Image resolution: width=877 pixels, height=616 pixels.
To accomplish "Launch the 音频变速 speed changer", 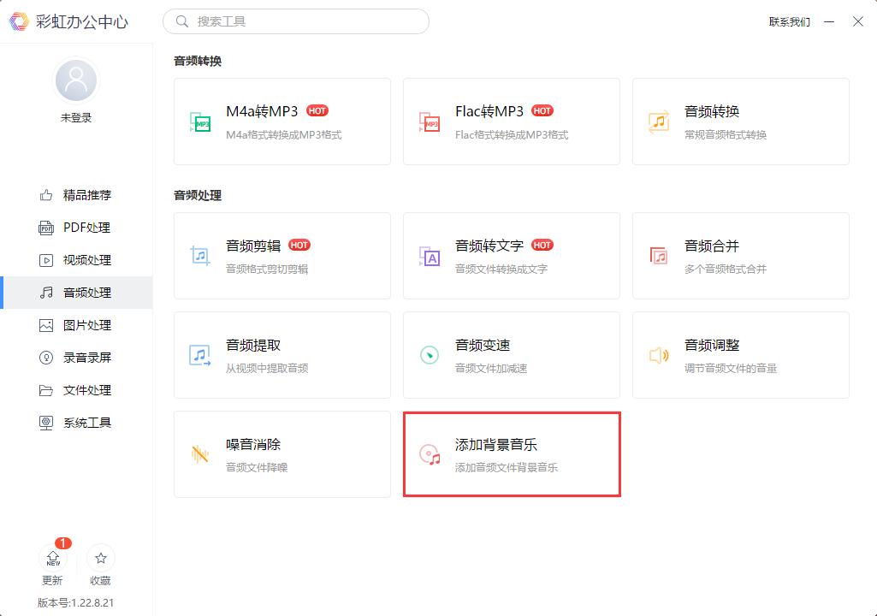I will pos(511,354).
